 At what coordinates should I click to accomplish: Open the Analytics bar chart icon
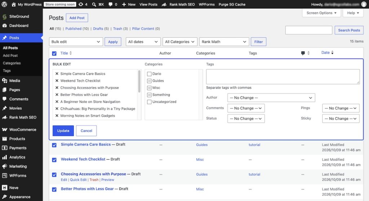4,157
